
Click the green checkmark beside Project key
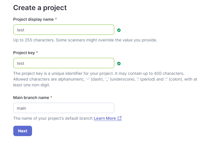(119, 64)
